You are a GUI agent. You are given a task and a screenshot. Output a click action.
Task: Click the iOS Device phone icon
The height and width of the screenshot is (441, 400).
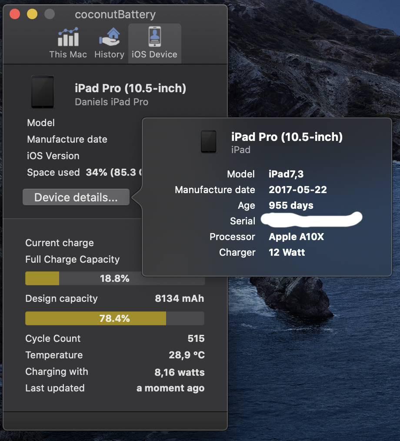(155, 37)
